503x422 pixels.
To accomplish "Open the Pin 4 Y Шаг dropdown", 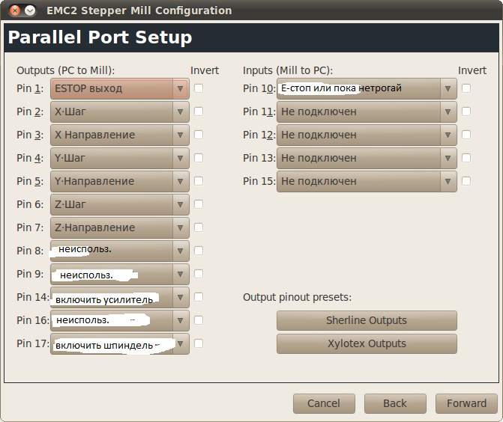I will (120, 158).
